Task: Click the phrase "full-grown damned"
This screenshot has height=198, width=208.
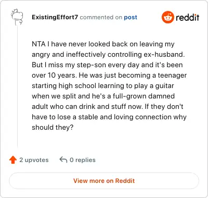Action: pos(144,96)
